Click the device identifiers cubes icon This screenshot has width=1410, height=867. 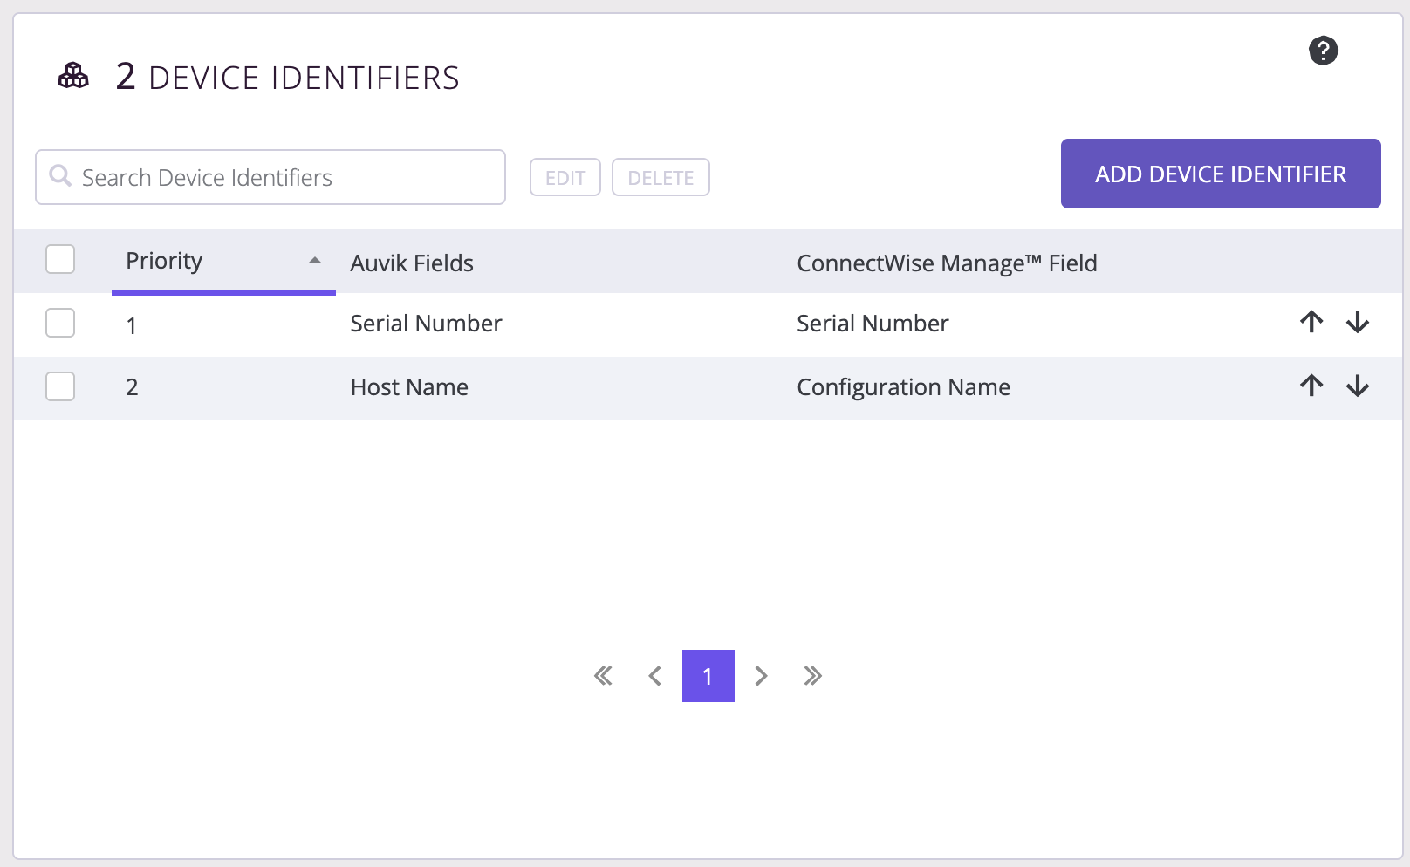coord(73,76)
